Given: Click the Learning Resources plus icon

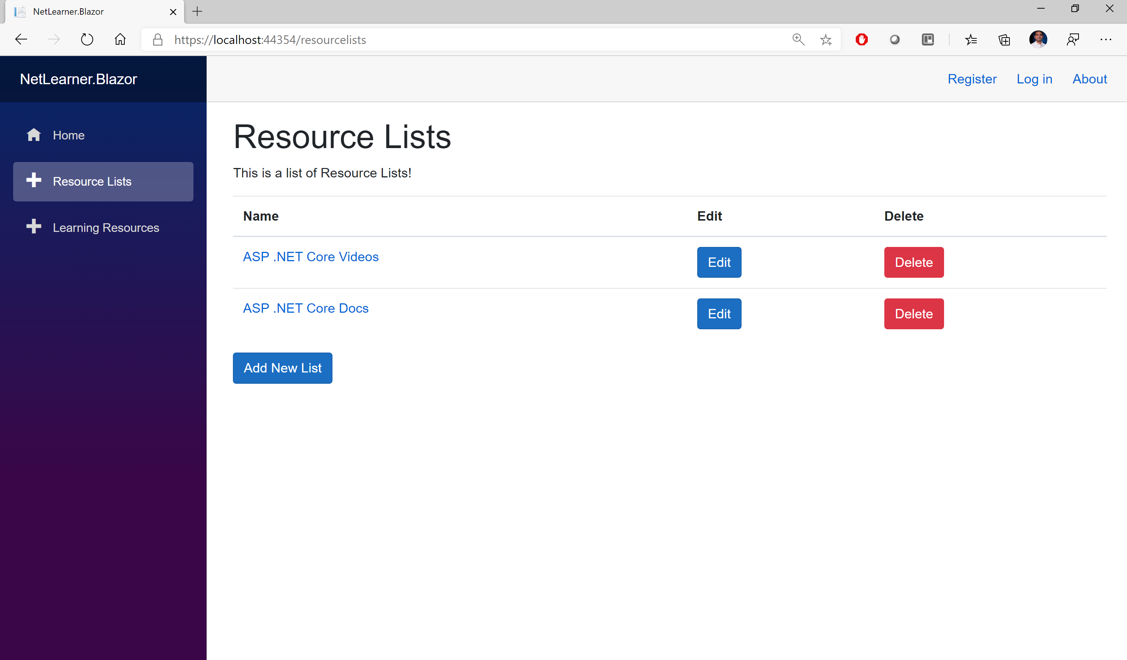Looking at the screenshot, I should pos(34,227).
